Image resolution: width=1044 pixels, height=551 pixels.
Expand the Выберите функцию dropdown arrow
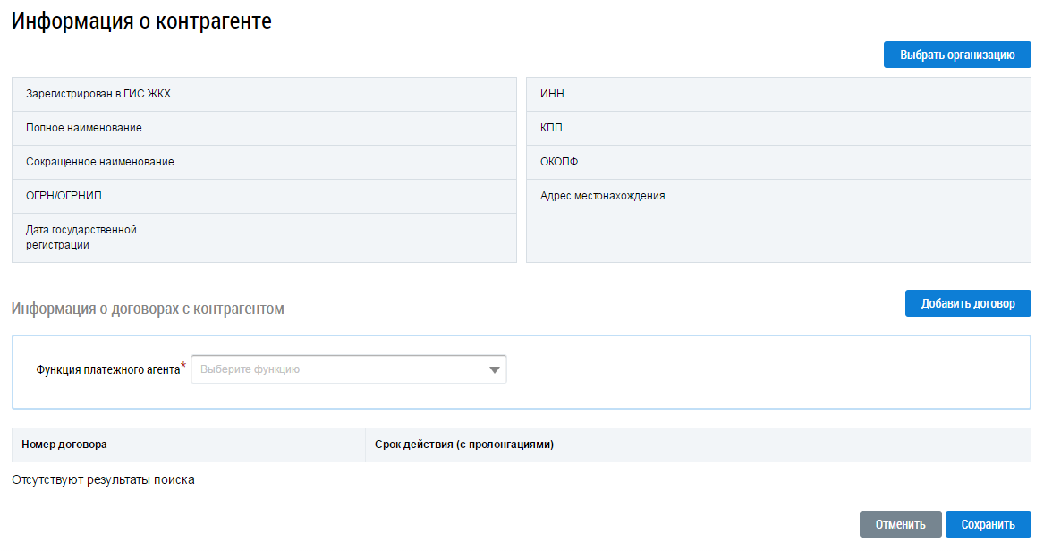(494, 369)
